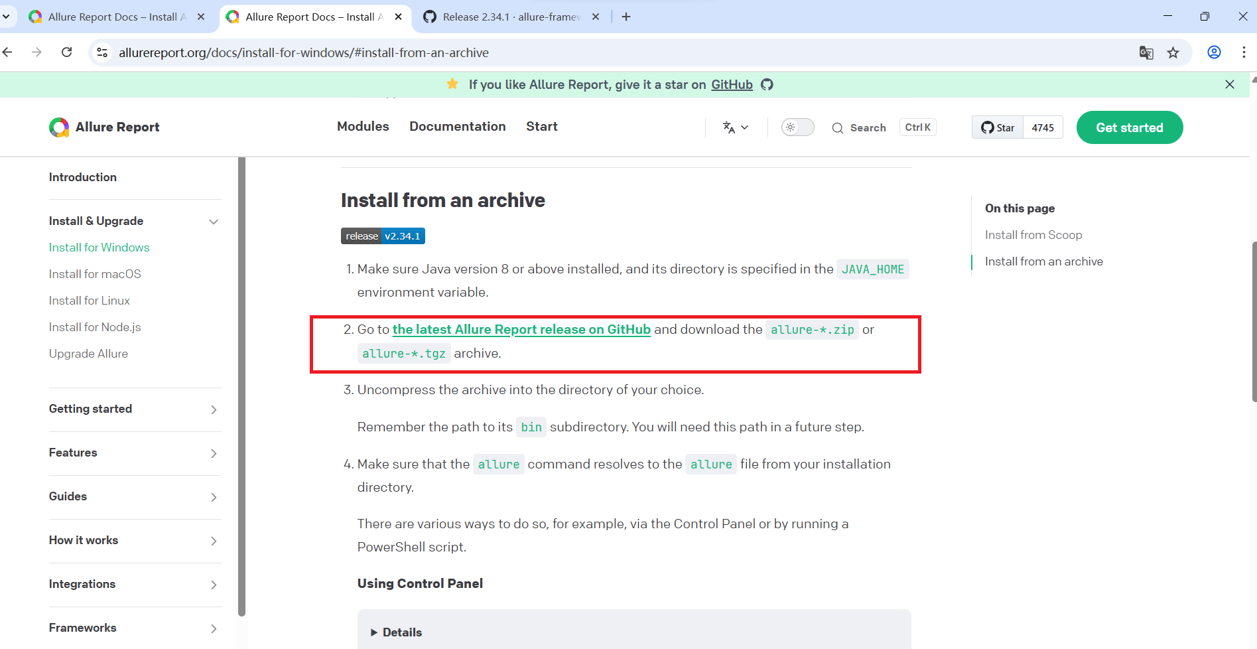This screenshot has width=1257, height=649.
Task: Click the JAVA_HOME code text
Action: pos(873,269)
